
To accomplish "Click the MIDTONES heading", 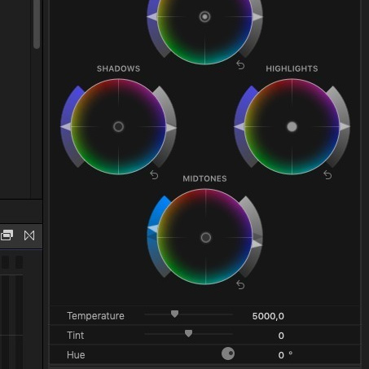I will click(x=204, y=178).
